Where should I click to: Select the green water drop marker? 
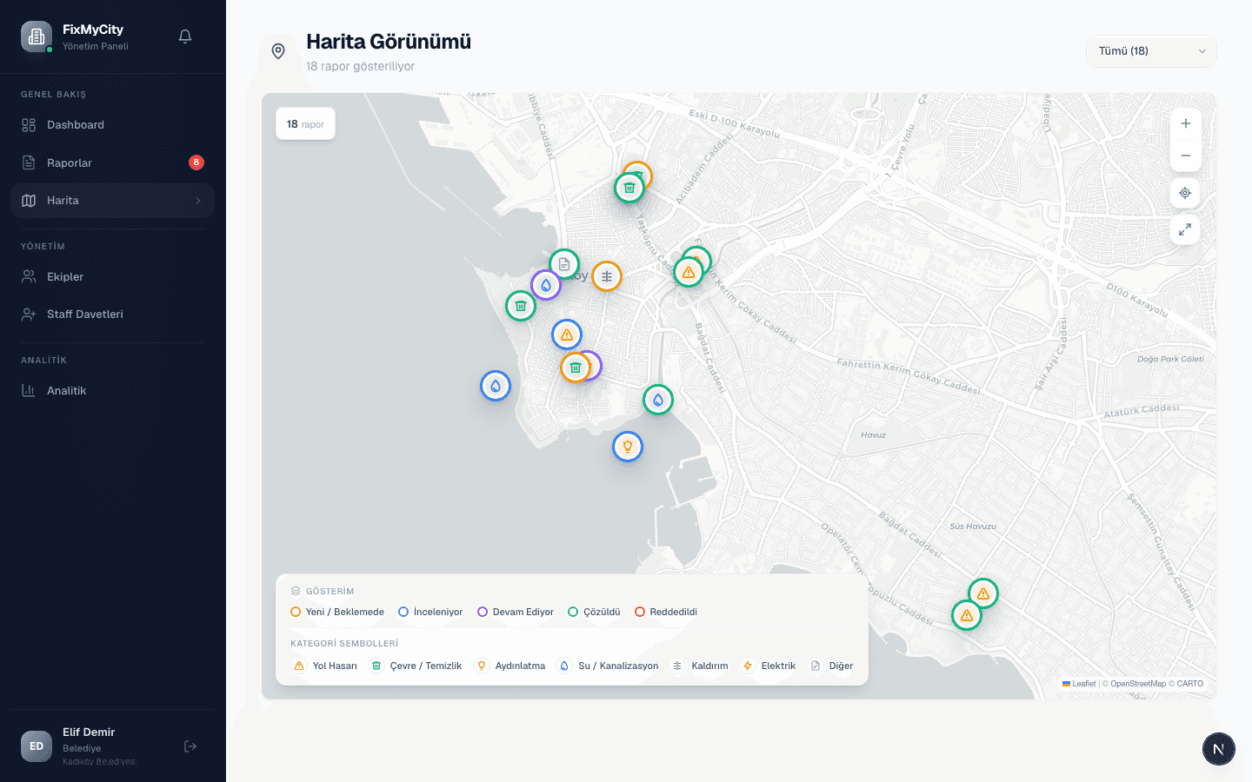(x=658, y=400)
